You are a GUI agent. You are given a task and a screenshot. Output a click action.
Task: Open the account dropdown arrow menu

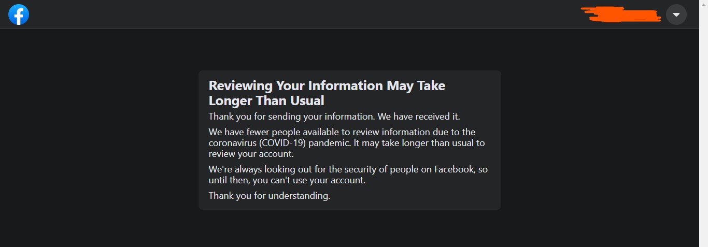676,14
